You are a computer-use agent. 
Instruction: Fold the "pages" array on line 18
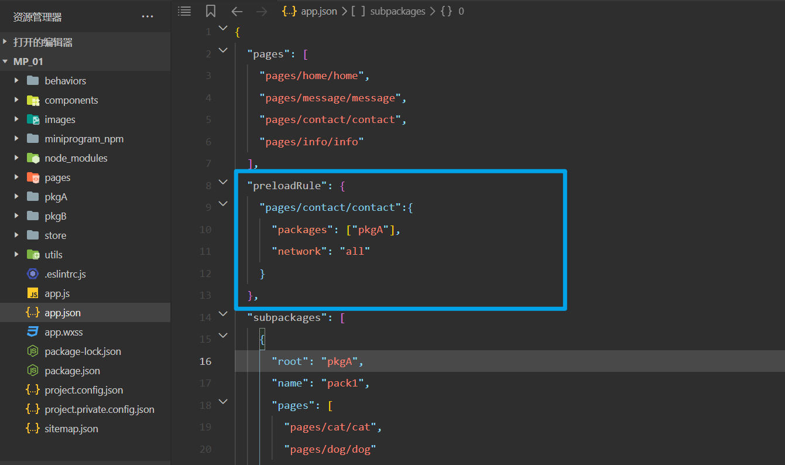click(x=222, y=402)
